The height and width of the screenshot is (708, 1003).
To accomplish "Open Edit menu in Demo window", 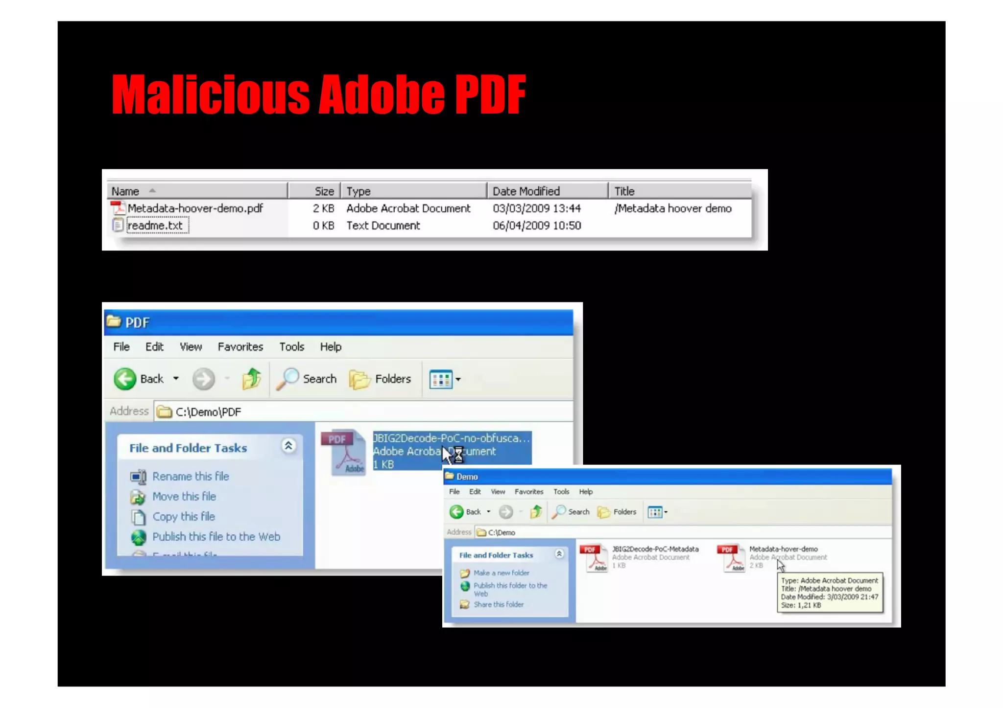I will (475, 492).
